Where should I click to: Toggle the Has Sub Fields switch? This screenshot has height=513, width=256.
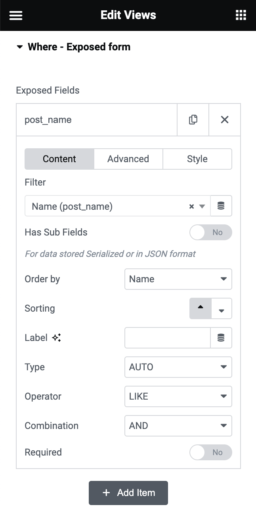point(210,232)
